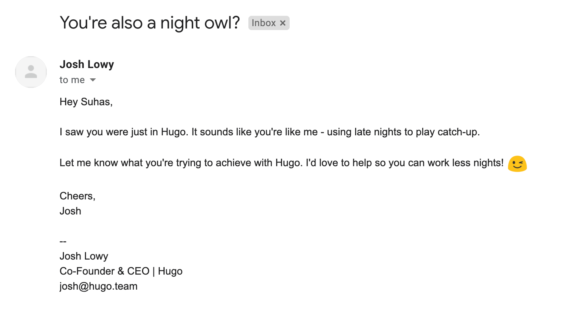Click the "Cheers," sign-off line
This screenshot has height=311, width=569.
pyautogui.click(x=77, y=196)
